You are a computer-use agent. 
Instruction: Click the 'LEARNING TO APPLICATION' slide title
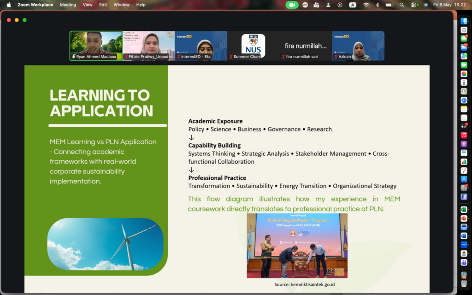click(x=101, y=103)
